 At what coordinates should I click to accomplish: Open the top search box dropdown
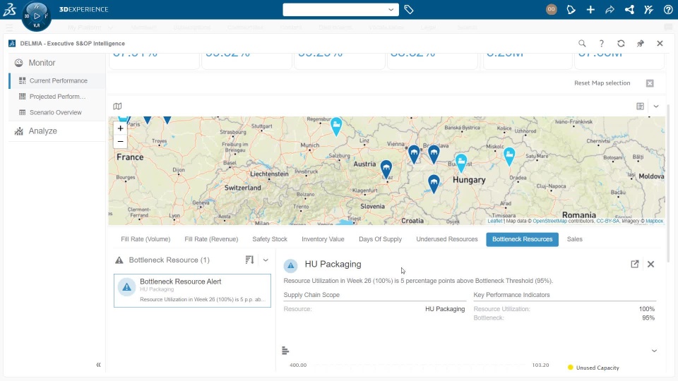[x=391, y=9]
